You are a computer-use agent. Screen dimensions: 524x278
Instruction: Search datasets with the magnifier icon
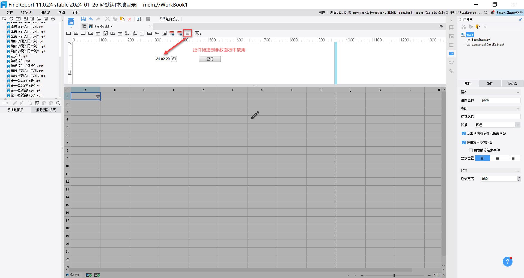(x=58, y=103)
